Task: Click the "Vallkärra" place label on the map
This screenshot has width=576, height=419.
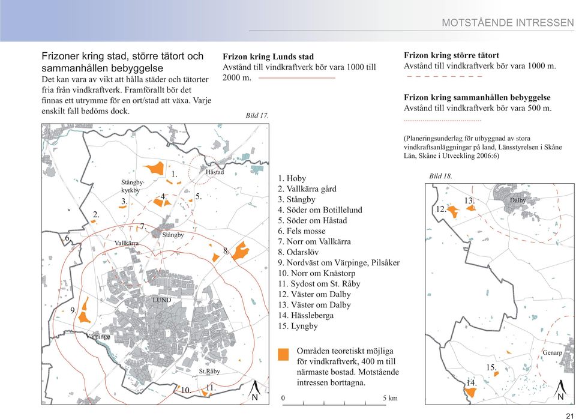Action: 127,243
